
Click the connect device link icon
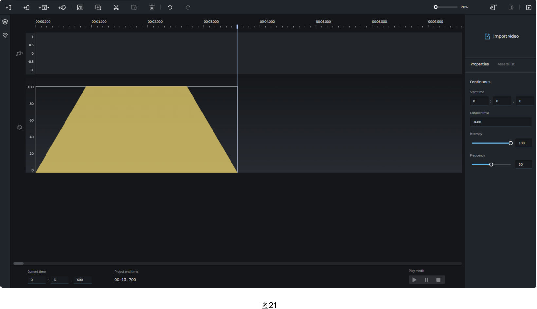point(493,8)
